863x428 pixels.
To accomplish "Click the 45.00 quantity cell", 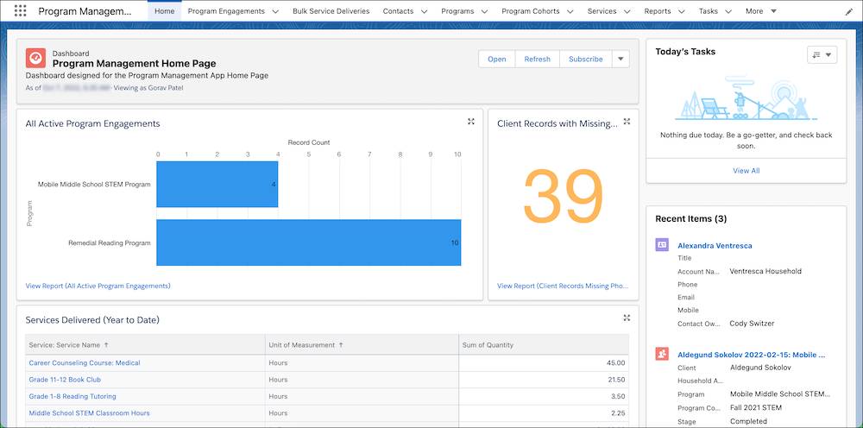I will click(614, 363).
